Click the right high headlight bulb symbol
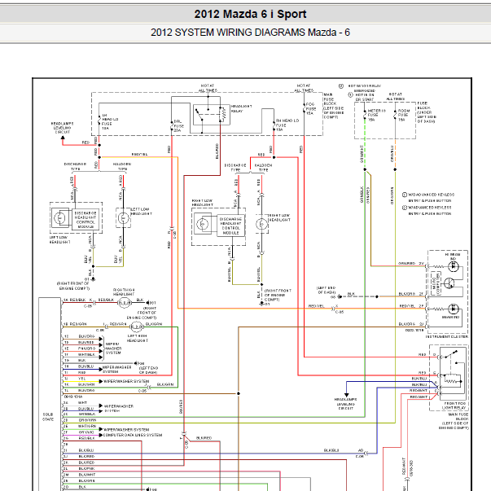 click(x=124, y=303)
